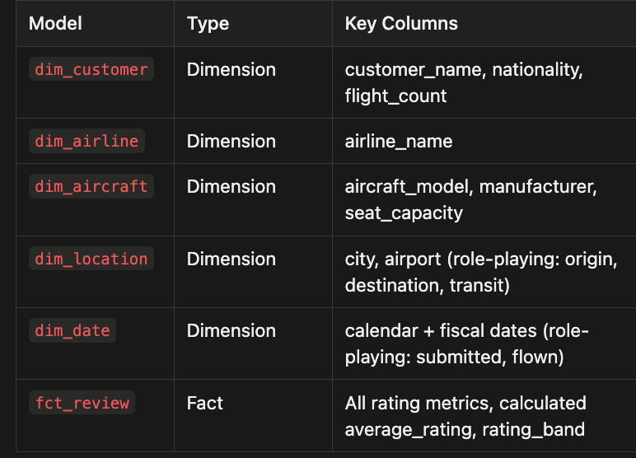Click the customer_name, nationality text cell
Image resolution: width=636 pixels, height=458 pixels.
(x=464, y=82)
